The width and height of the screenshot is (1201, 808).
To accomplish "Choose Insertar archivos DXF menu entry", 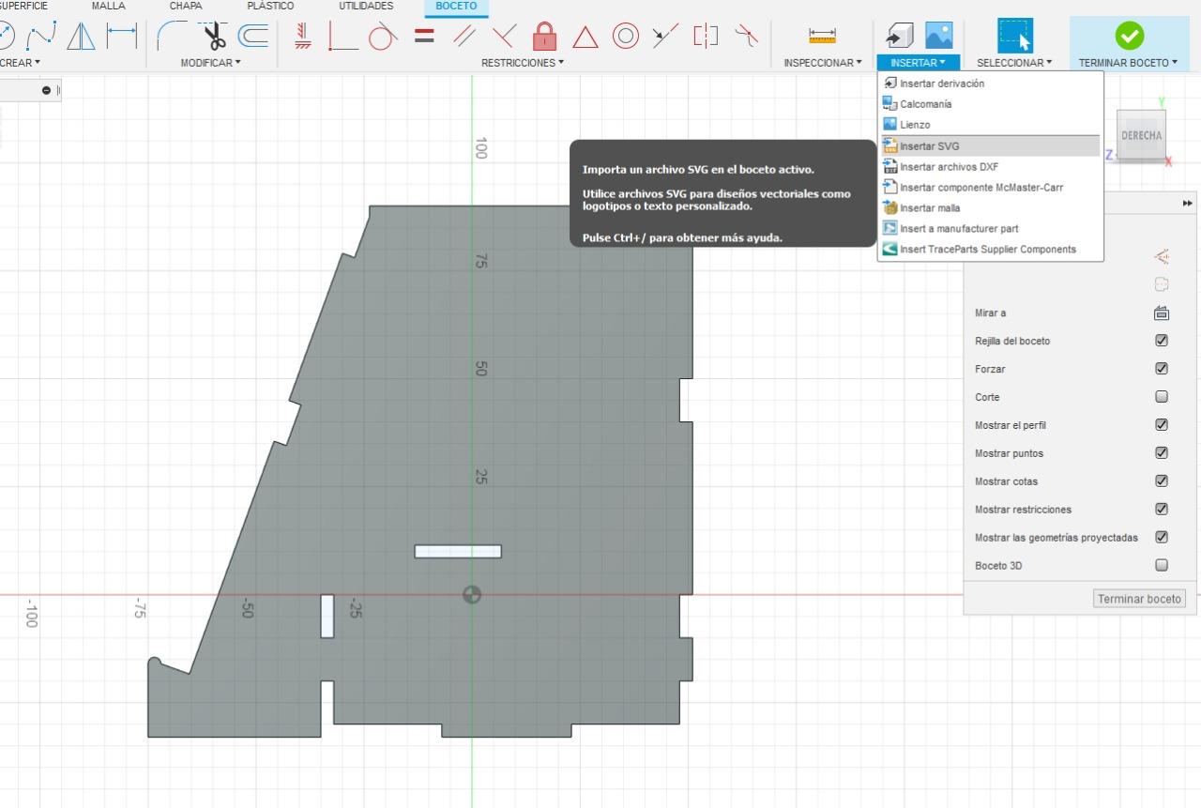I will click(949, 167).
